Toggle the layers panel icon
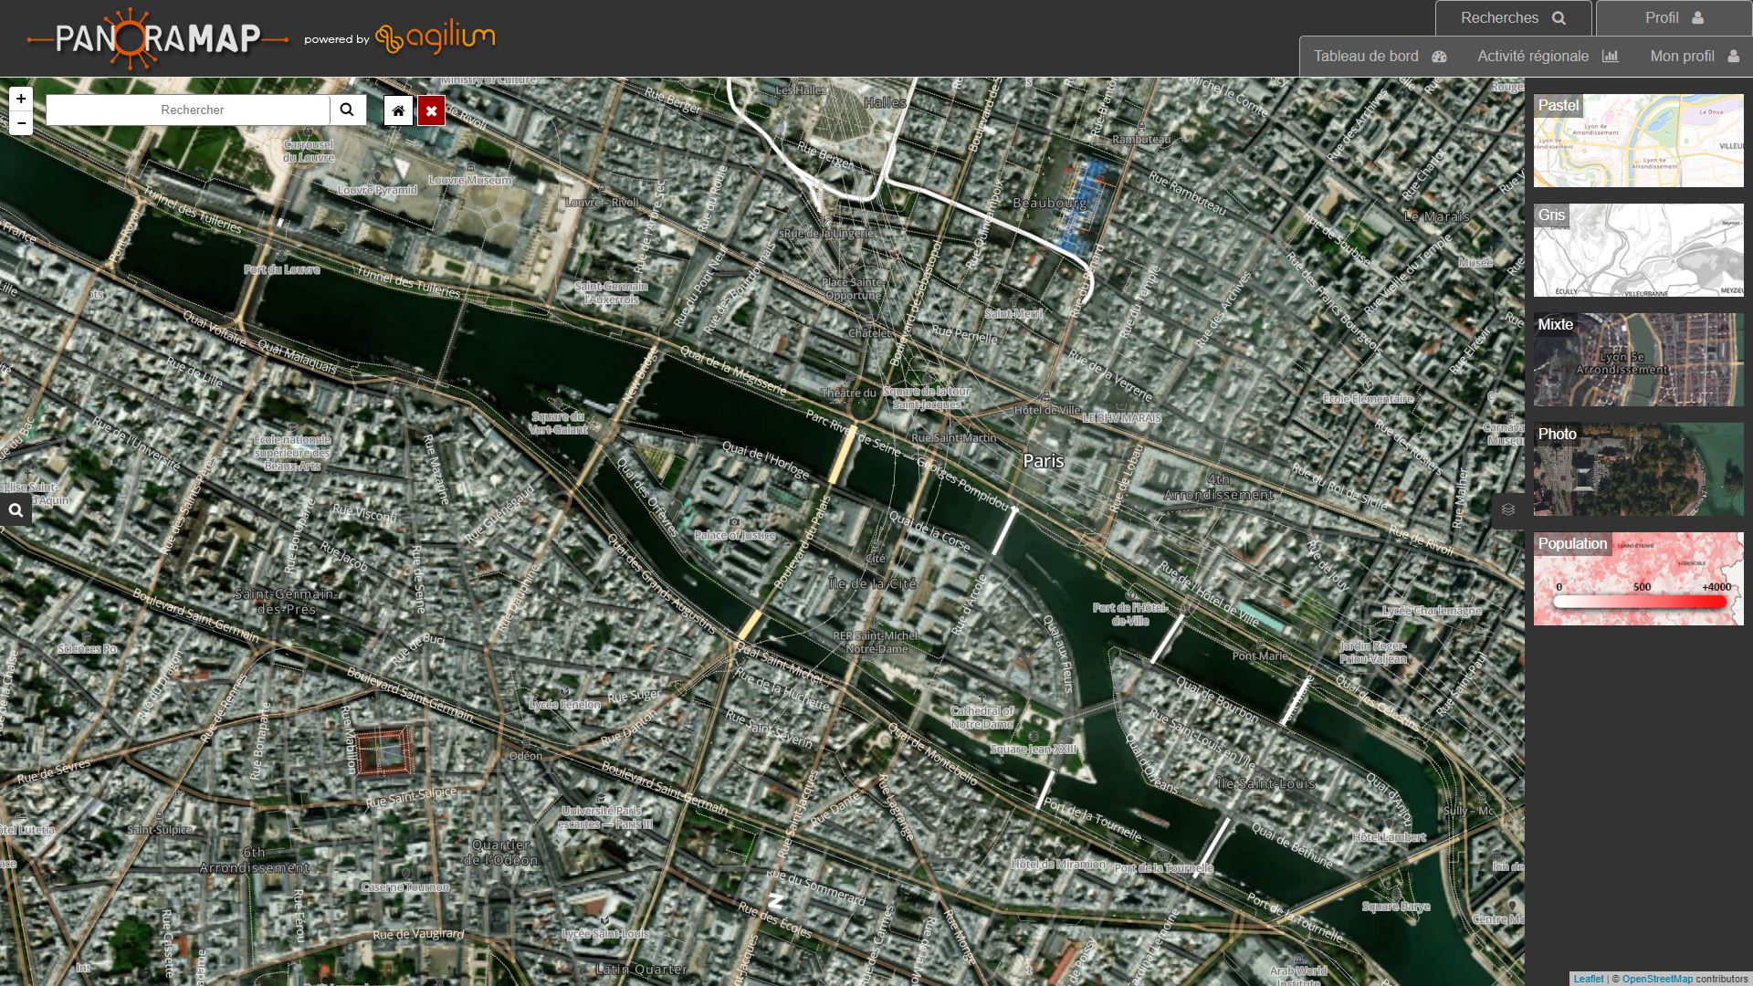The height and width of the screenshot is (986, 1753). tap(1508, 509)
